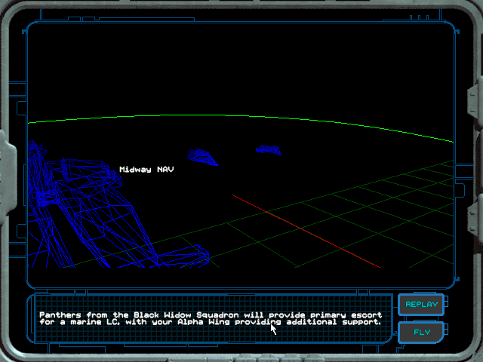Select the Midway NAV label
Image resolution: width=483 pixels, height=362 pixels.
[146, 169]
